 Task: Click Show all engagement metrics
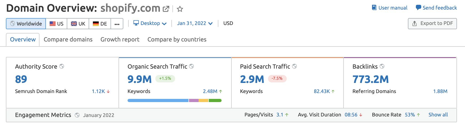coord(438,115)
